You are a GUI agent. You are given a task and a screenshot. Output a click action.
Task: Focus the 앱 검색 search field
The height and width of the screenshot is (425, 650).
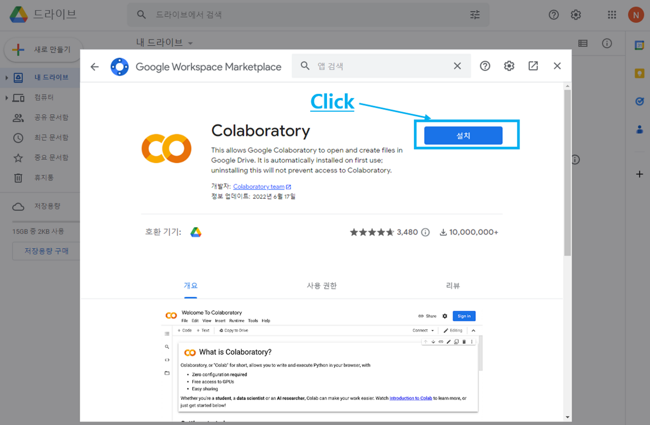[381, 66]
